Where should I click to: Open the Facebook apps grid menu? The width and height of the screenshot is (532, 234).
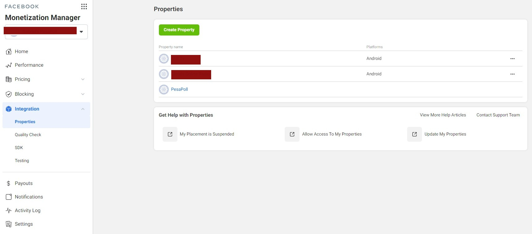84,6
